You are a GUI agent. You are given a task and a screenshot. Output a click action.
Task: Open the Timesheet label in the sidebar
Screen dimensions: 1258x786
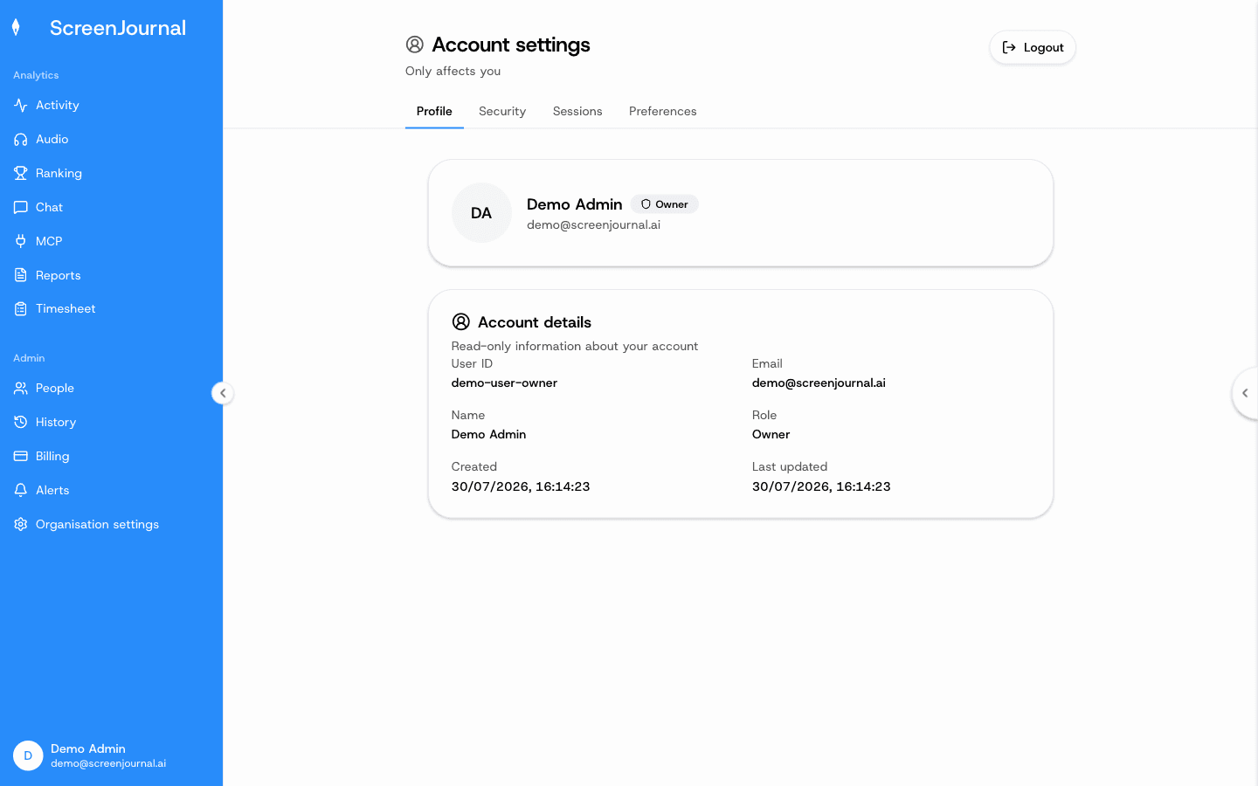(x=66, y=308)
